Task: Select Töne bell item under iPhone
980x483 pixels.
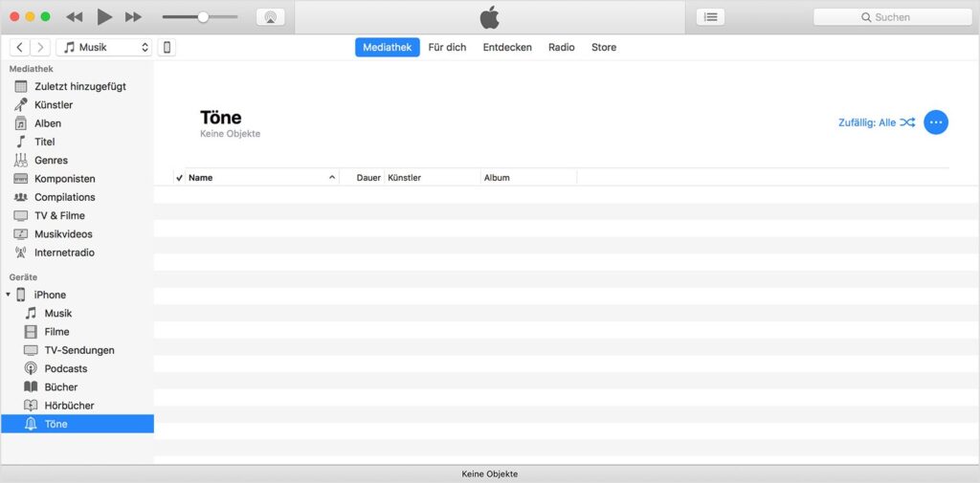Action: (77, 424)
